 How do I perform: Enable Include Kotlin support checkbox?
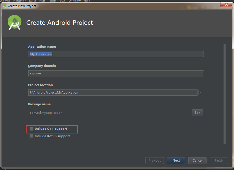31,136
